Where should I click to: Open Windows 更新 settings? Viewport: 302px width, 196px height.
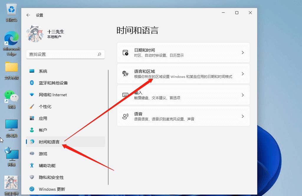65,189
